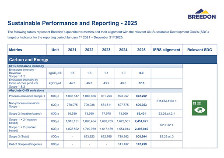Click the 'S2.29.a.i.2.1' IFRS reference

[167, 113]
